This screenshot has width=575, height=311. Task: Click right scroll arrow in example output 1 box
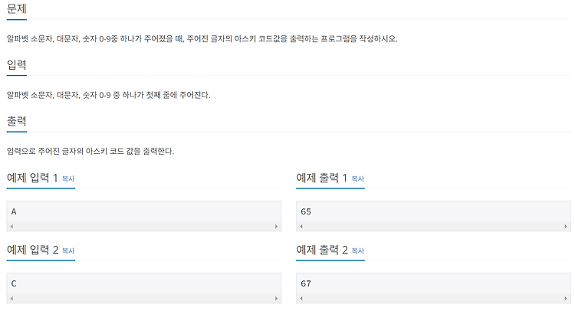point(566,227)
